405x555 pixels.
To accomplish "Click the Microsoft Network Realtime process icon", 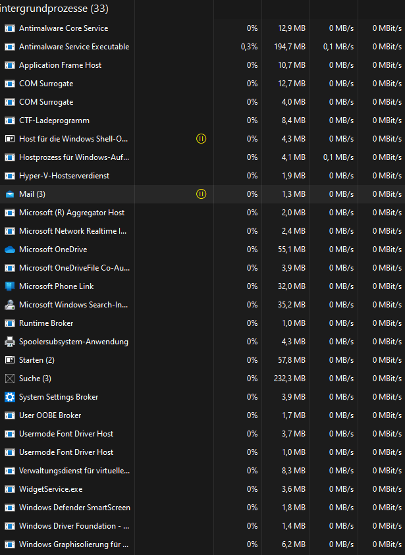I will [10, 231].
